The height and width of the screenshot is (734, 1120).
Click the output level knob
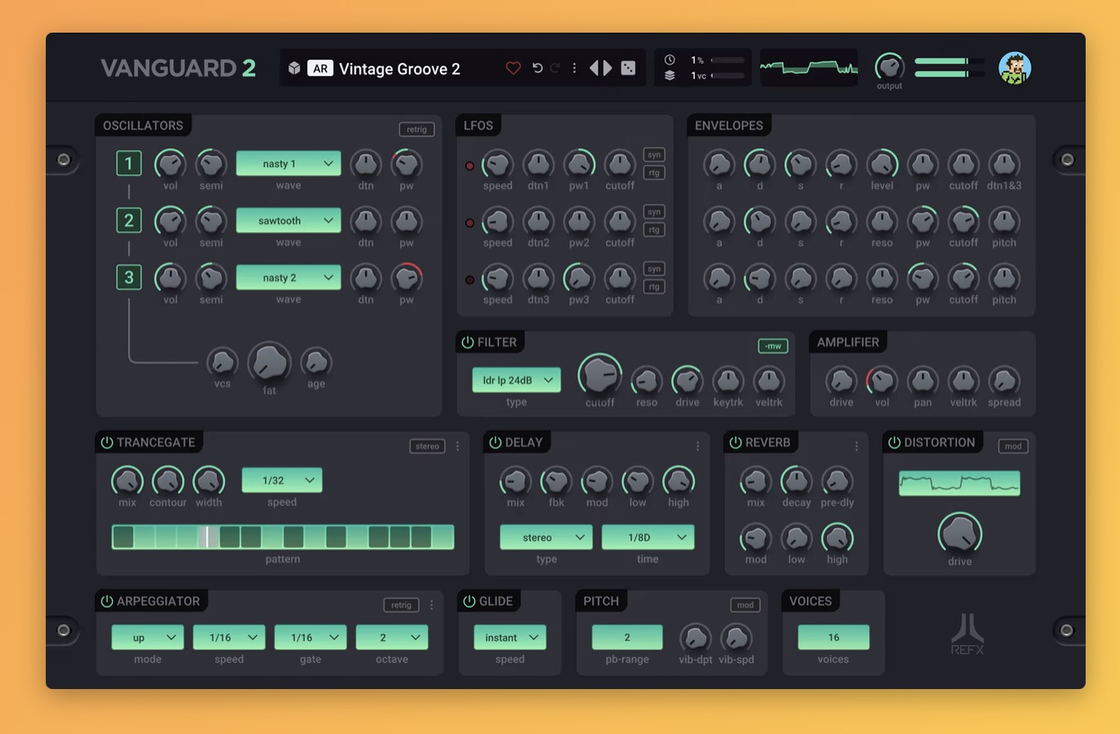tap(889, 66)
